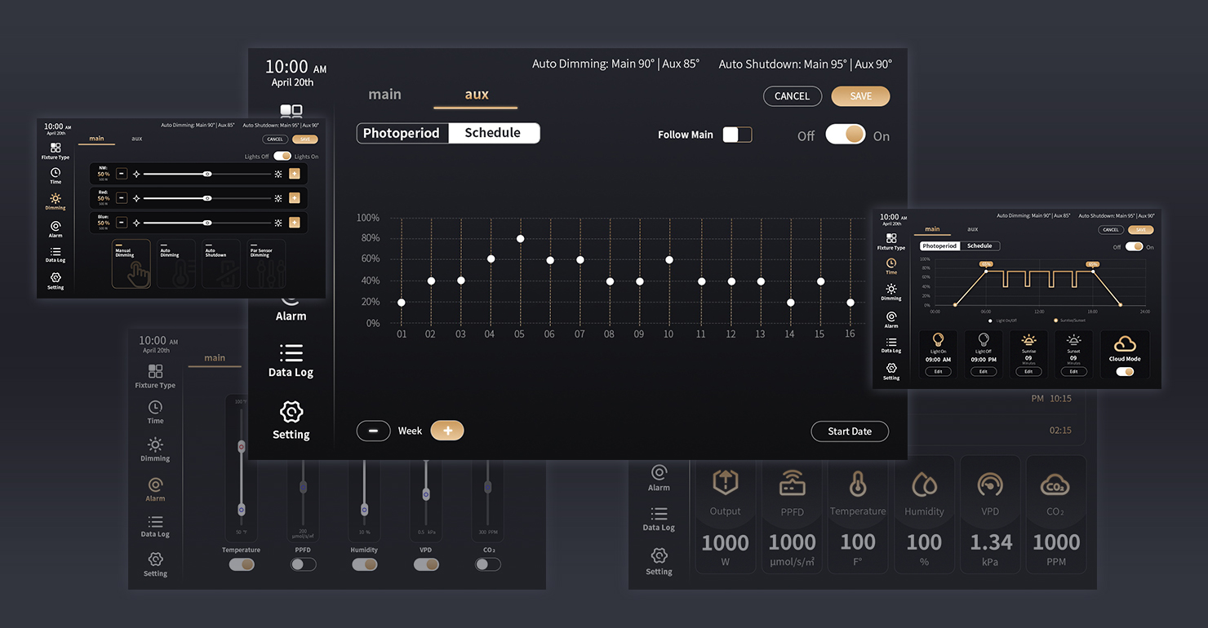1208x628 pixels.
Task: Enable the PPFD alarm toggle
Action: coord(303,564)
